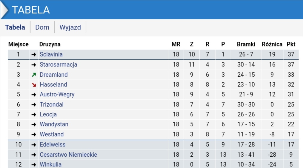Screen dimensions: 303x168
Task: Click the arrow icon beside Winkulia
Action: [34, 164]
